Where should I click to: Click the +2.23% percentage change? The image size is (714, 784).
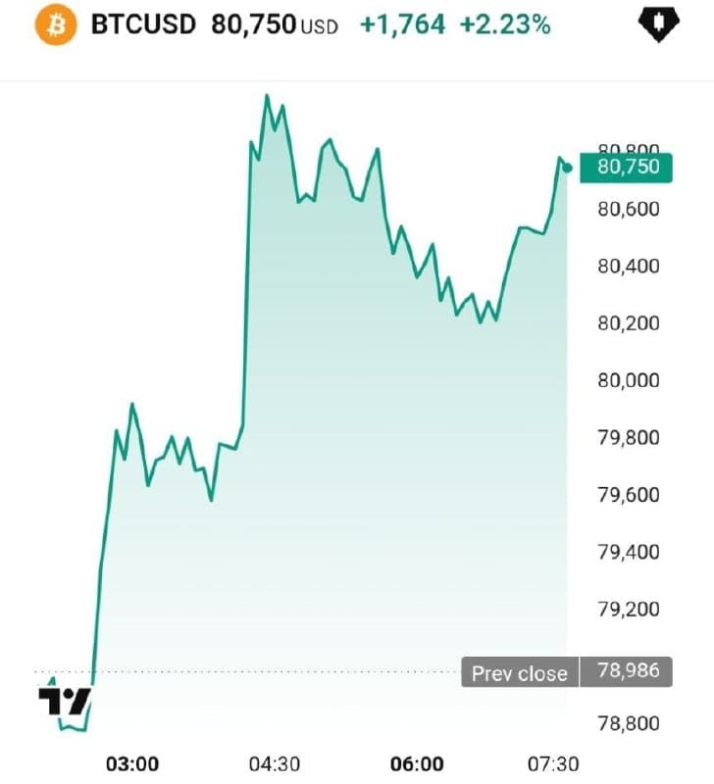click(x=505, y=24)
